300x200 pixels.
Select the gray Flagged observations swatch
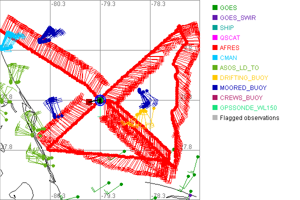[x=215, y=118]
